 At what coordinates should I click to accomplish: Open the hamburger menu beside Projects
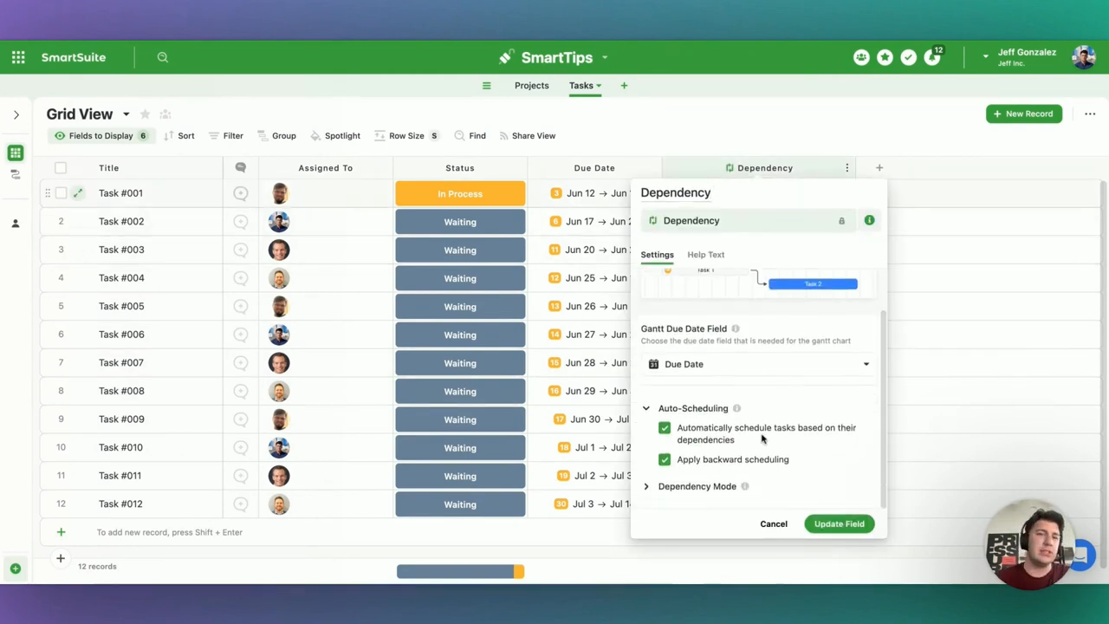[x=486, y=86]
